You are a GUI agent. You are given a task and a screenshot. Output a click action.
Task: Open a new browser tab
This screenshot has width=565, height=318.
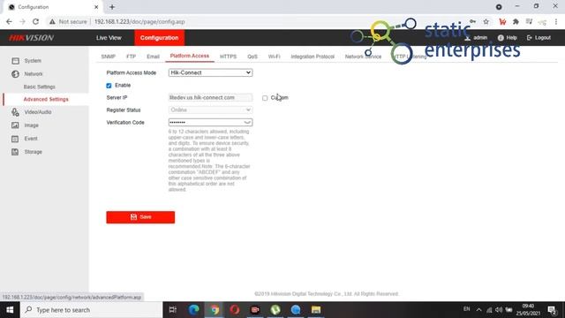(112, 7)
